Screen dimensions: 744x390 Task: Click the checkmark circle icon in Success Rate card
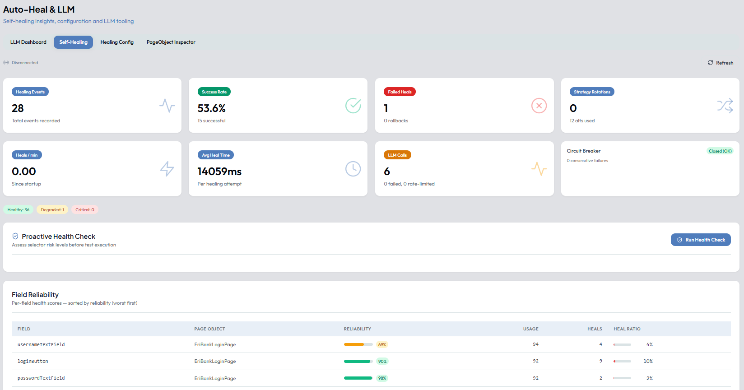[x=353, y=106]
